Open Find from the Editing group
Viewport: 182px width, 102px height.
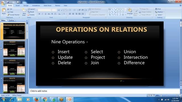pyautogui.click(x=158, y=9)
